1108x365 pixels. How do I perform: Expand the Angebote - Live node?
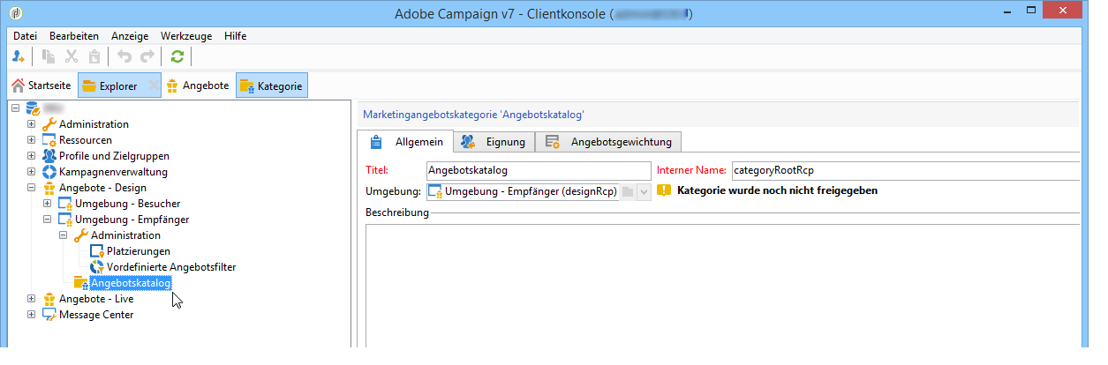(32, 299)
